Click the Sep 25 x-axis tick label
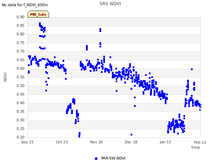Viewport: 221px width, 165px height. 27,142
